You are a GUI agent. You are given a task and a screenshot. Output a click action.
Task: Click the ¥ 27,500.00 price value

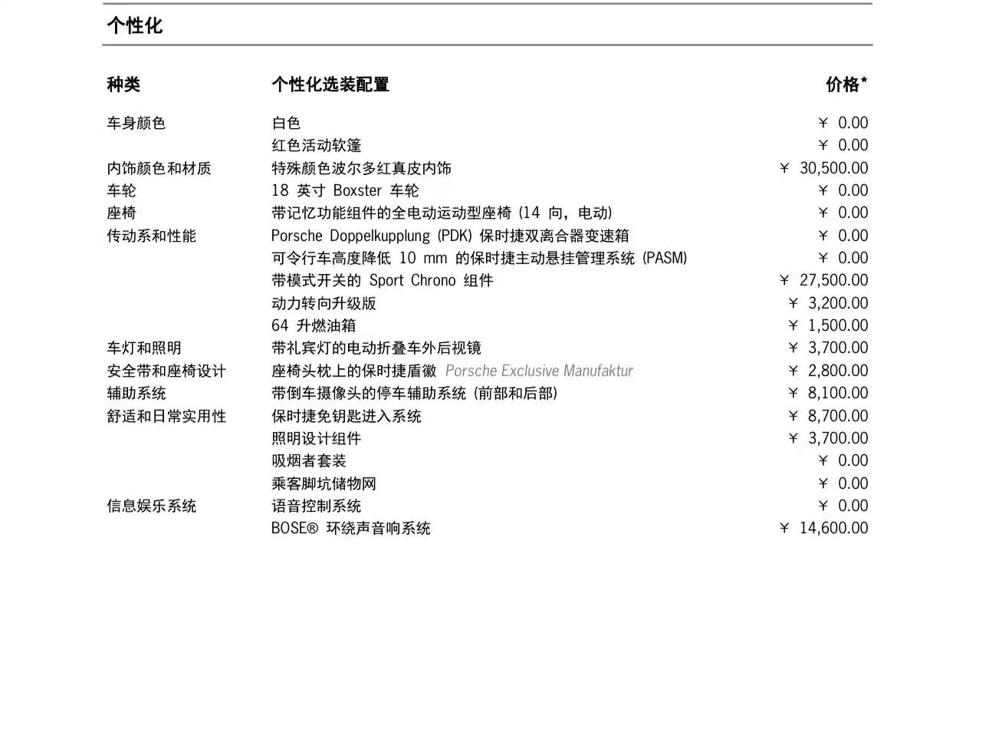[823, 280]
